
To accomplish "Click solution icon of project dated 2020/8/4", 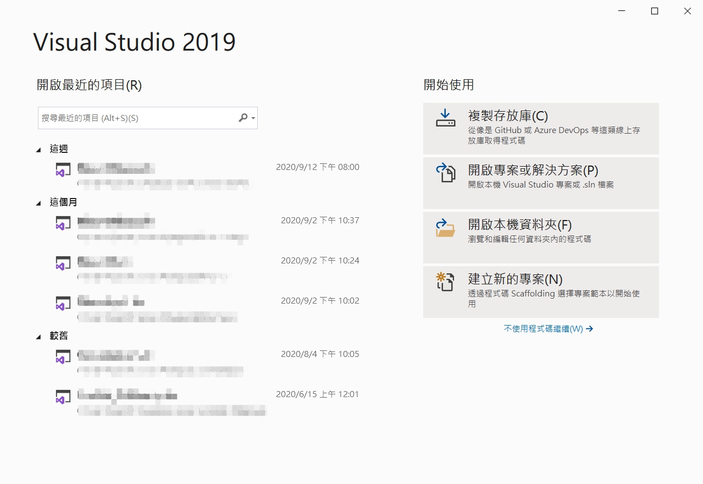I will click(x=63, y=357).
